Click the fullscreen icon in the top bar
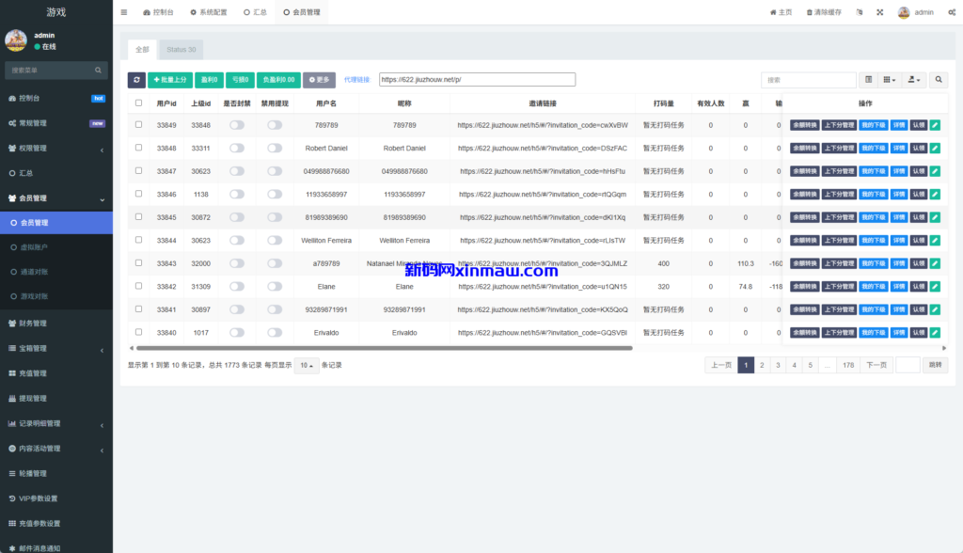Image resolution: width=963 pixels, height=553 pixels. [879, 12]
